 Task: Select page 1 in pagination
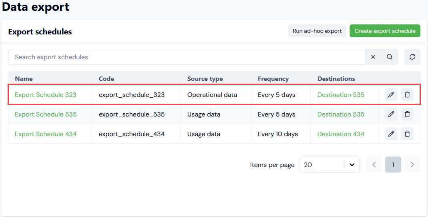tap(393, 165)
